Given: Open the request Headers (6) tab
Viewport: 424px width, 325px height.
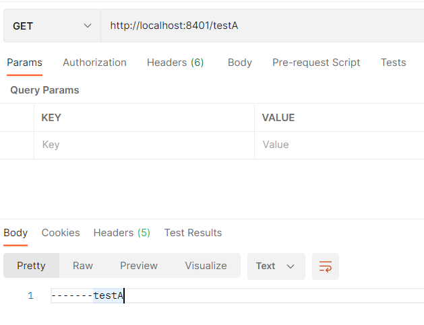Looking at the screenshot, I should click(x=175, y=63).
